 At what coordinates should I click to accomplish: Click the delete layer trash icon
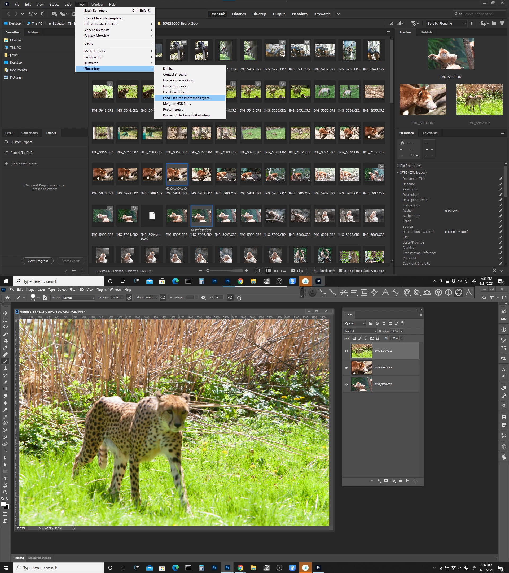click(x=415, y=480)
